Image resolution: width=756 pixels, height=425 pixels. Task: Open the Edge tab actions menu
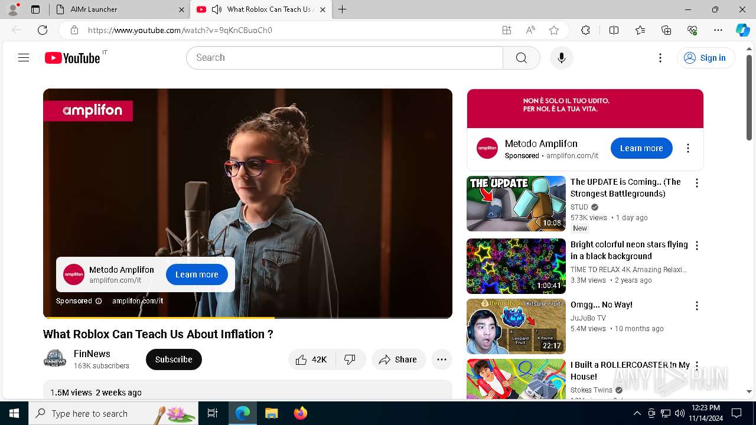pos(35,9)
